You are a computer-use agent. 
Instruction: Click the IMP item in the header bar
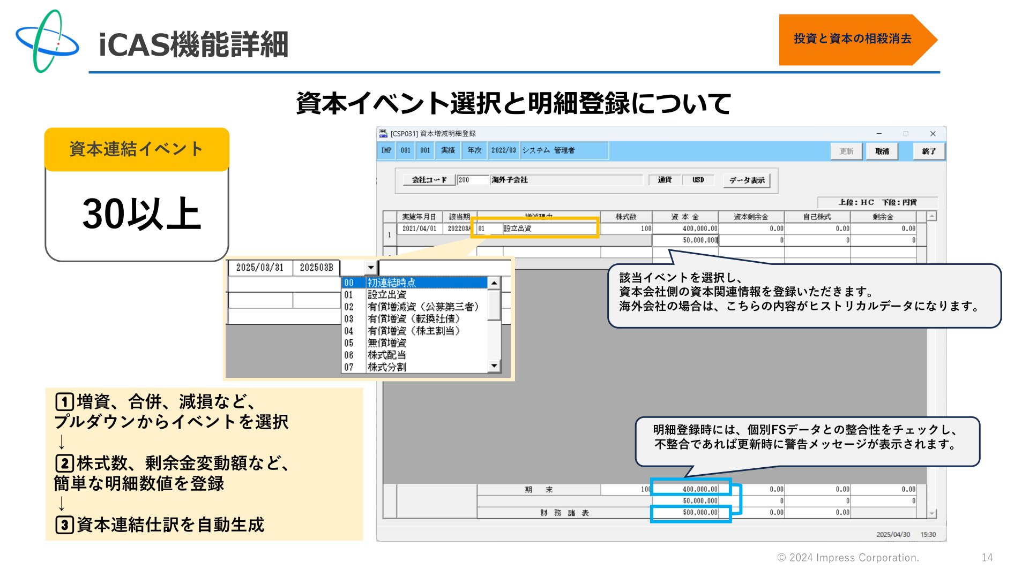coord(386,150)
